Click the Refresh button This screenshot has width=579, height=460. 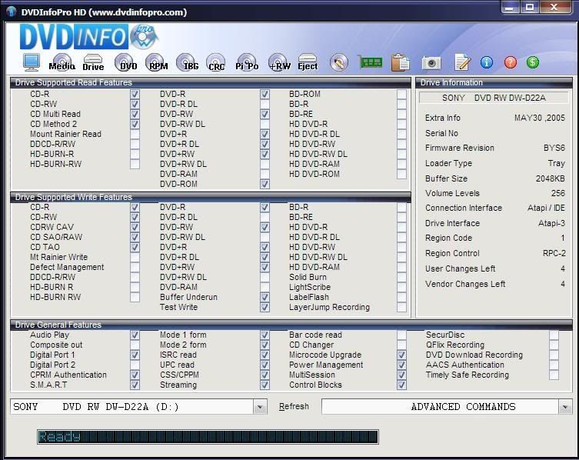point(294,406)
